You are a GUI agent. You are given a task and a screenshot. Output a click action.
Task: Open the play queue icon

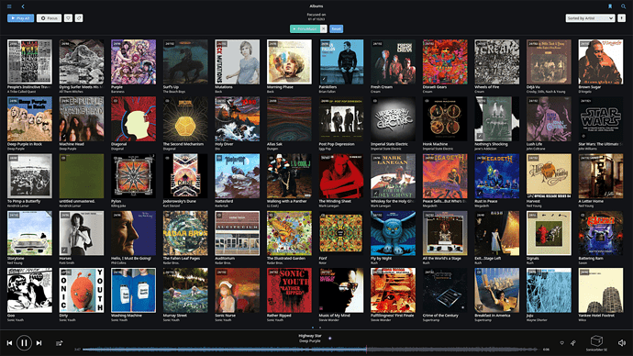(60, 343)
